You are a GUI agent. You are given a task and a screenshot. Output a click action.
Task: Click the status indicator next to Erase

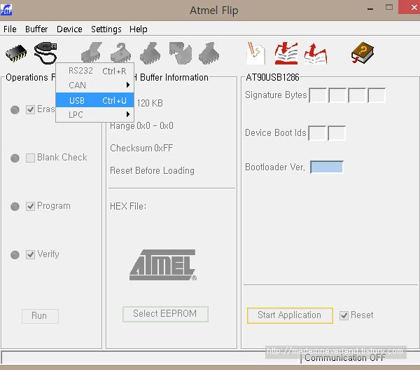tap(15, 109)
